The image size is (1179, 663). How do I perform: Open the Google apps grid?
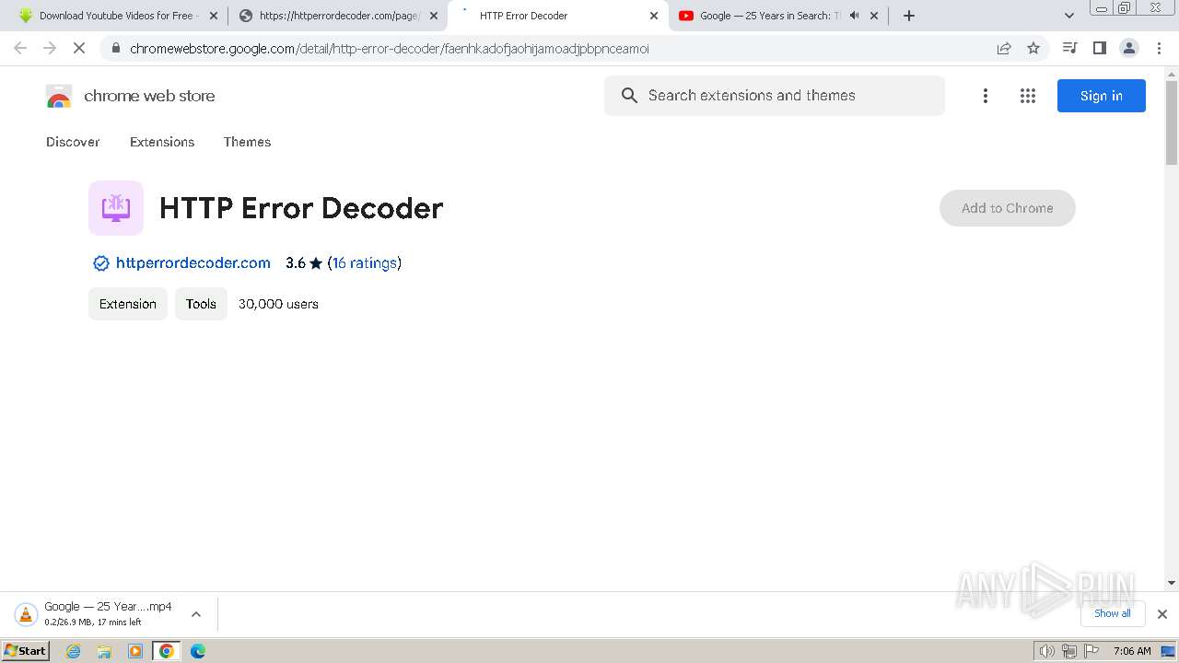click(x=1028, y=96)
